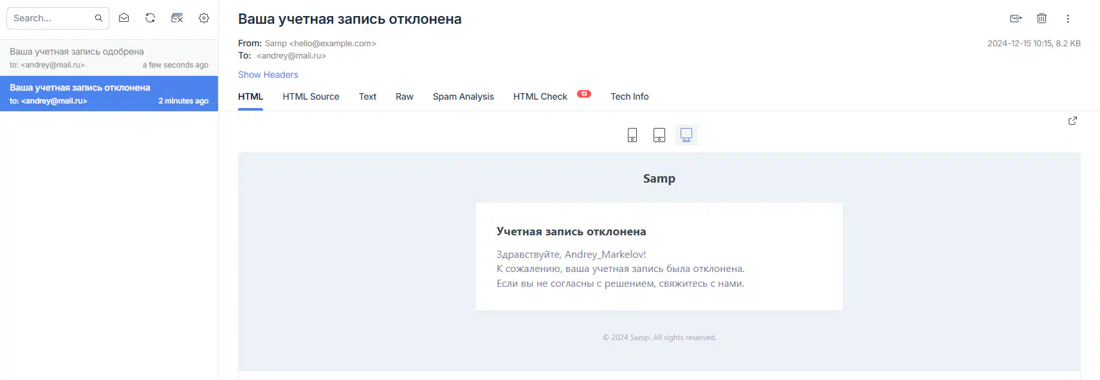1100x380 pixels.
Task: Click the delete all messages icon
Action: (177, 18)
